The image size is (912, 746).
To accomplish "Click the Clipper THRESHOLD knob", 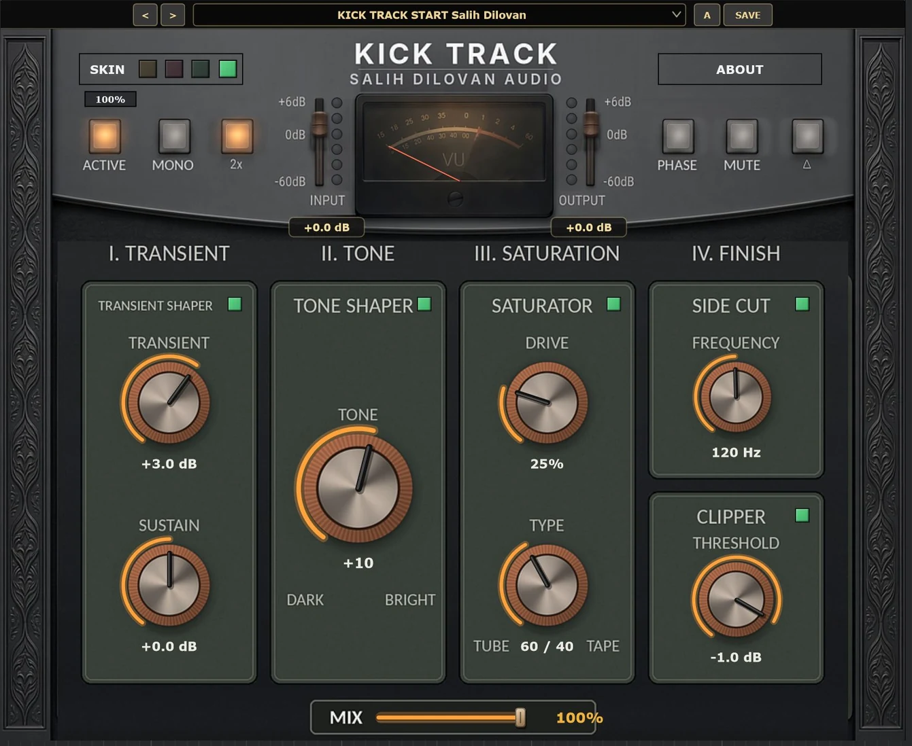I will coord(736,599).
